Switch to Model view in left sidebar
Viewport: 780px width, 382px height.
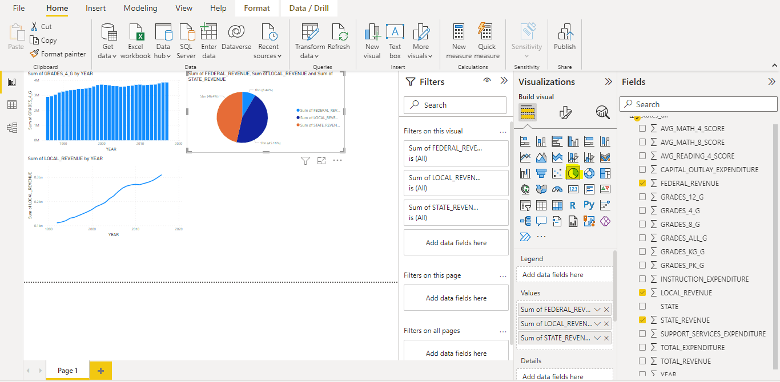(x=11, y=128)
